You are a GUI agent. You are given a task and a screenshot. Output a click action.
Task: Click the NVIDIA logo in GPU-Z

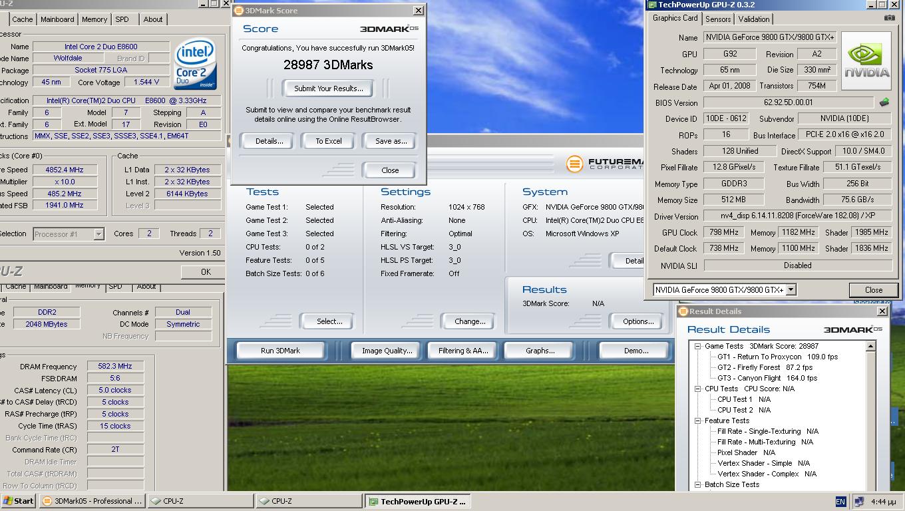pos(866,62)
